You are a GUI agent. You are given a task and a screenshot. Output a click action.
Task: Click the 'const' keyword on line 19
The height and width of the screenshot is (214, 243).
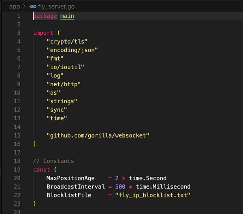pyautogui.click(x=42, y=170)
